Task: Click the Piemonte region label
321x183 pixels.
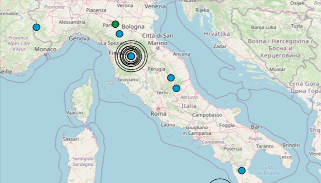Action: 54,7
